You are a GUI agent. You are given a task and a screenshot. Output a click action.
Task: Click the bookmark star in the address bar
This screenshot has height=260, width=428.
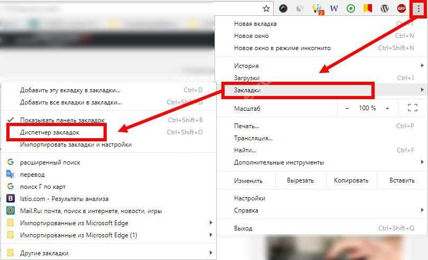pos(266,8)
